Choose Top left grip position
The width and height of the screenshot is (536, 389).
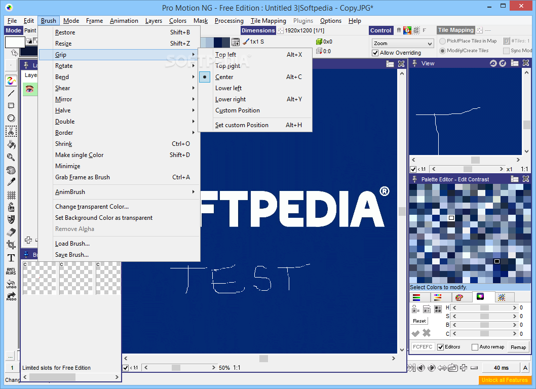pos(255,54)
